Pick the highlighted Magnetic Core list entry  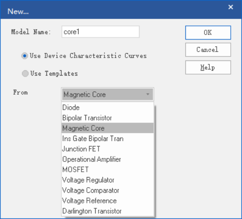(107, 128)
